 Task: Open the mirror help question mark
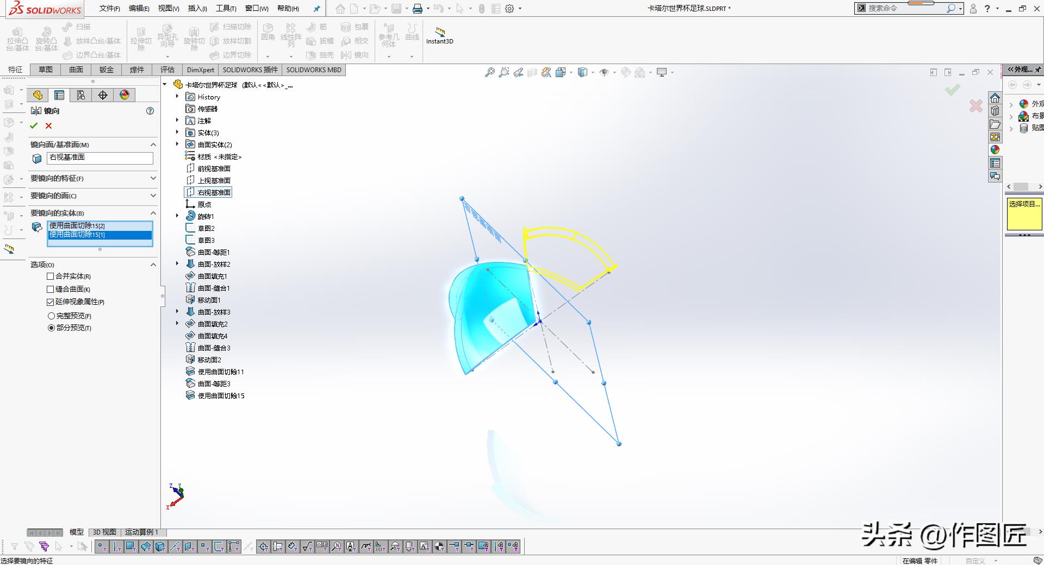150,111
